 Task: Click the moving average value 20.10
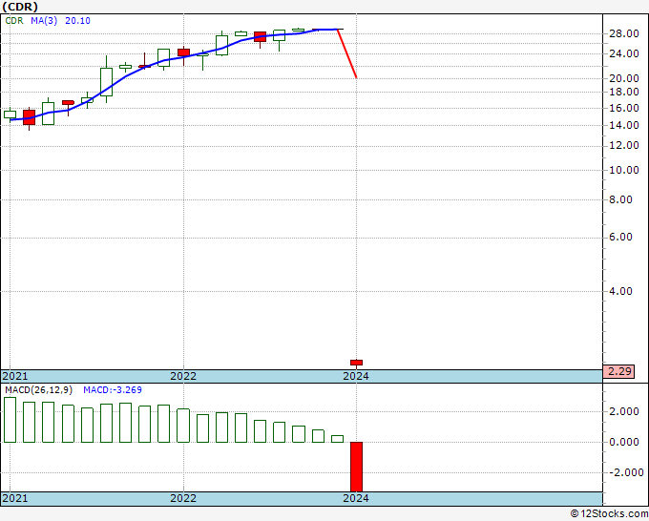click(78, 21)
